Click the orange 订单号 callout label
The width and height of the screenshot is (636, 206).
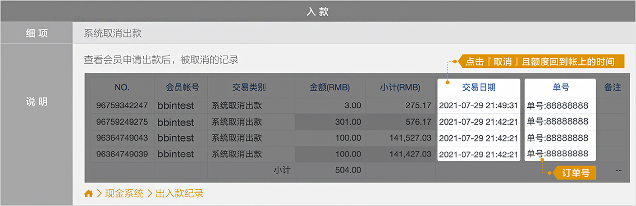(575, 173)
